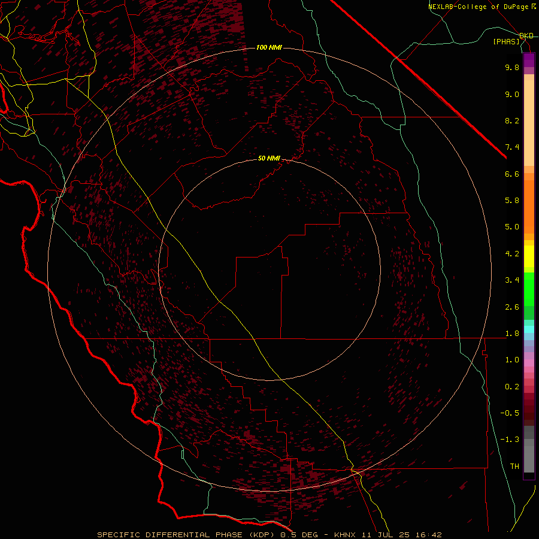This screenshot has width=539, height=539.
Task: Select the -0.5 value on the color scale
Action: coord(510,413)
